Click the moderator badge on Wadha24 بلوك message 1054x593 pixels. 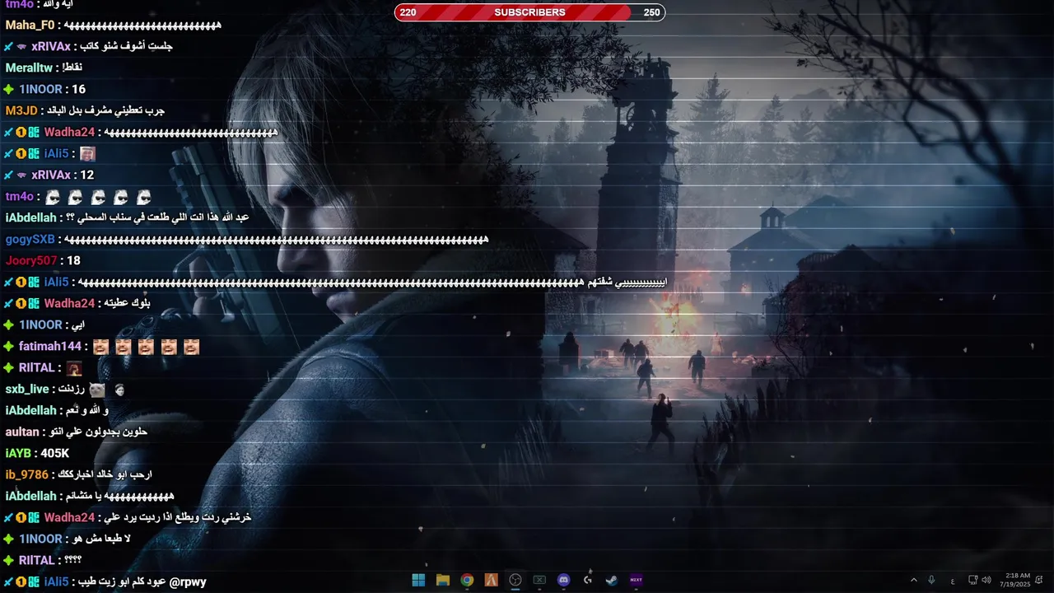tap(8, 304)
